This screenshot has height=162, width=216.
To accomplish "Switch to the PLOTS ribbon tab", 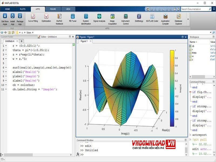I will pos(23,9).
